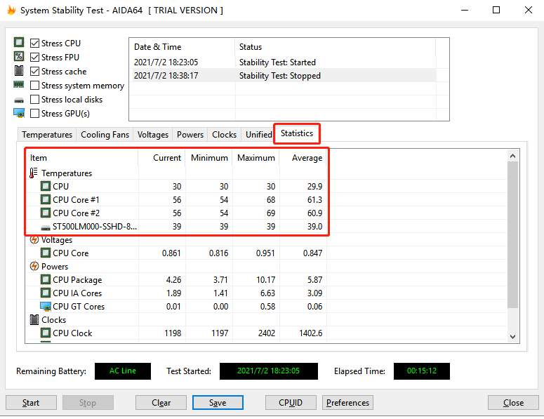Switch to the Temperatures tab
Viewport: 544px width, 419px height.
click(x=47, y=135)
